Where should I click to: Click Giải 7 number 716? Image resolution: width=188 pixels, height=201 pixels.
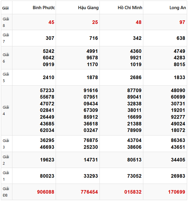tap(94, 38)
